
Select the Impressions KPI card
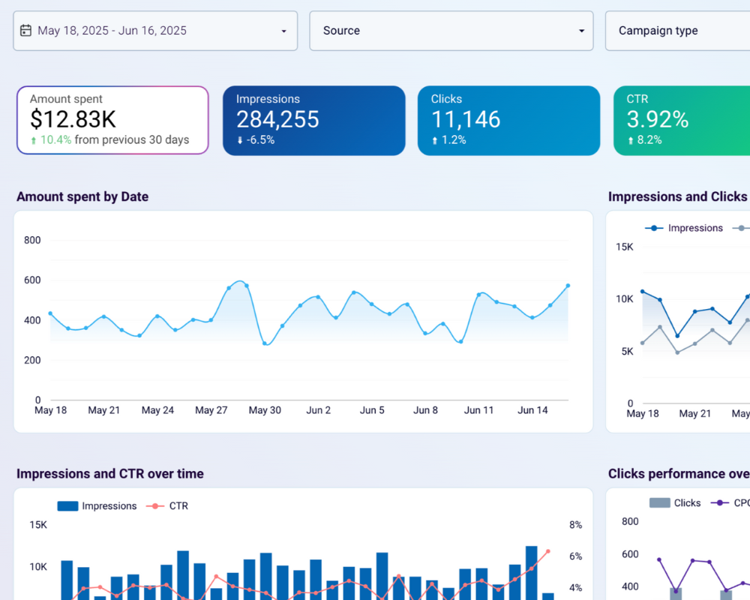coord(313,120)
